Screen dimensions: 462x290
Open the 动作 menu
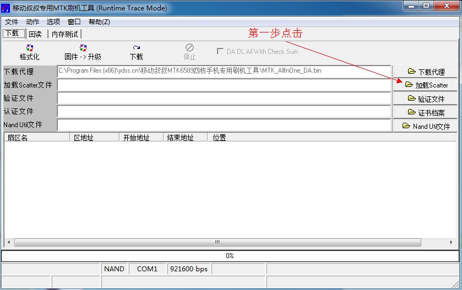coord(32,22)
